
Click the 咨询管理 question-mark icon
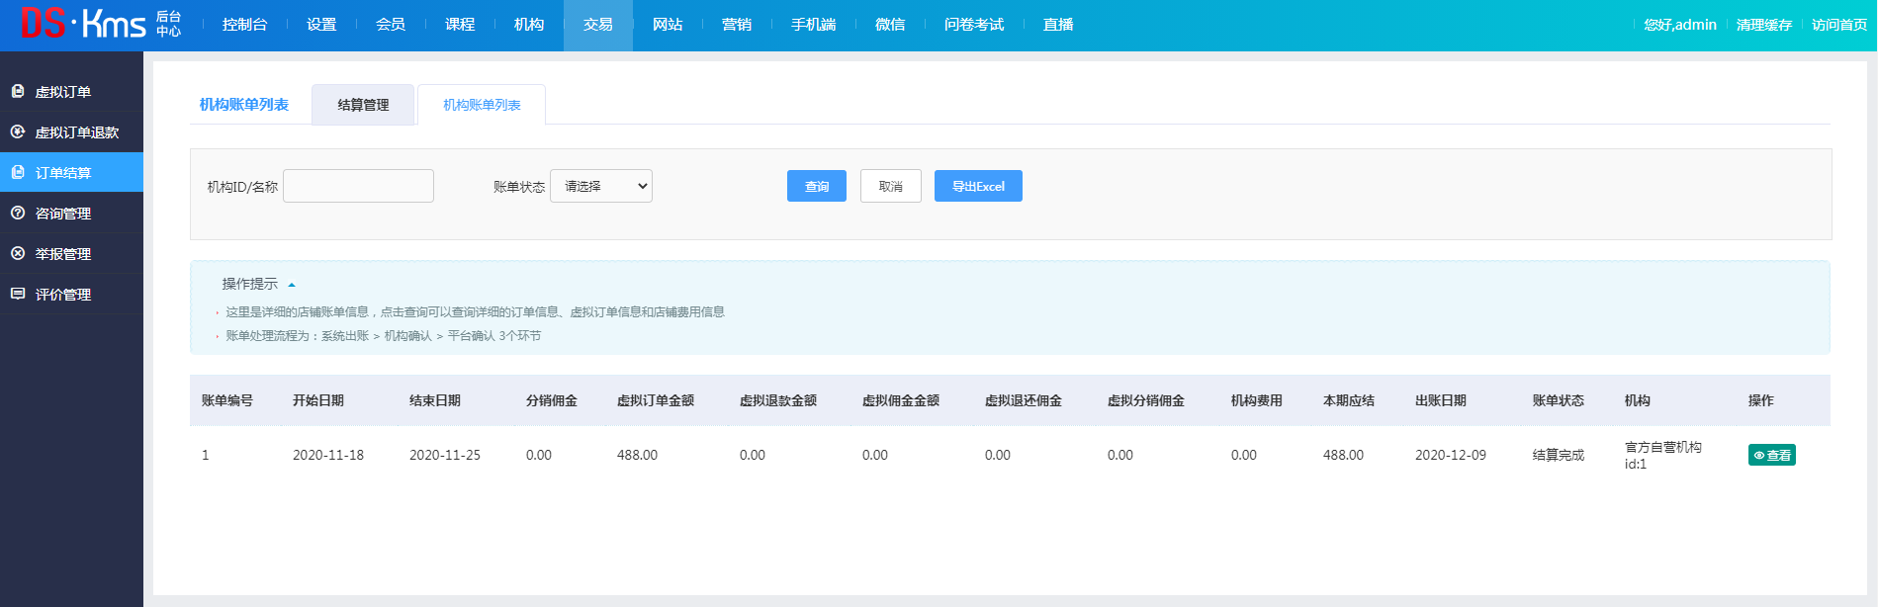pos(18,213)
